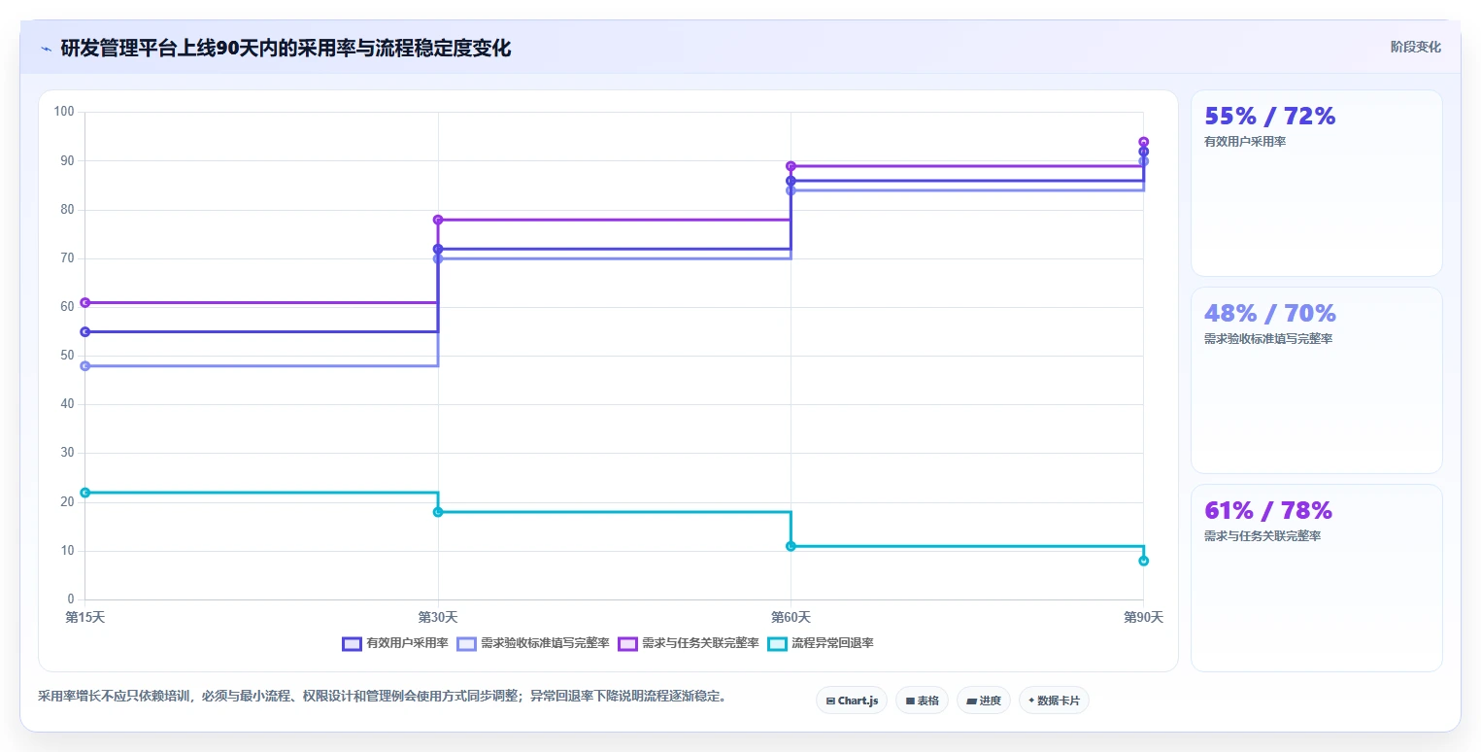This screenshot has height=752, width=1481.
Task: Select the 48% / 70% data card
Action: 1316,380
